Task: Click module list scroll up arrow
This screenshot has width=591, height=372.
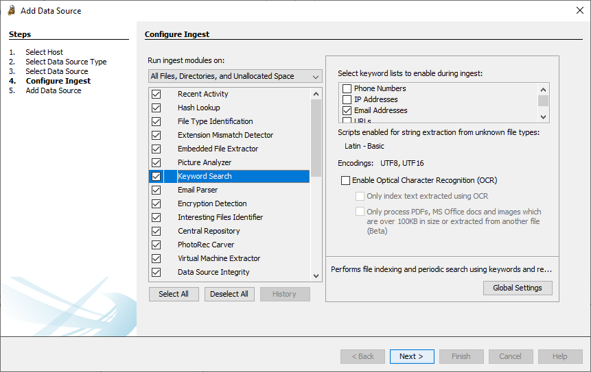Action: (316, 94)
